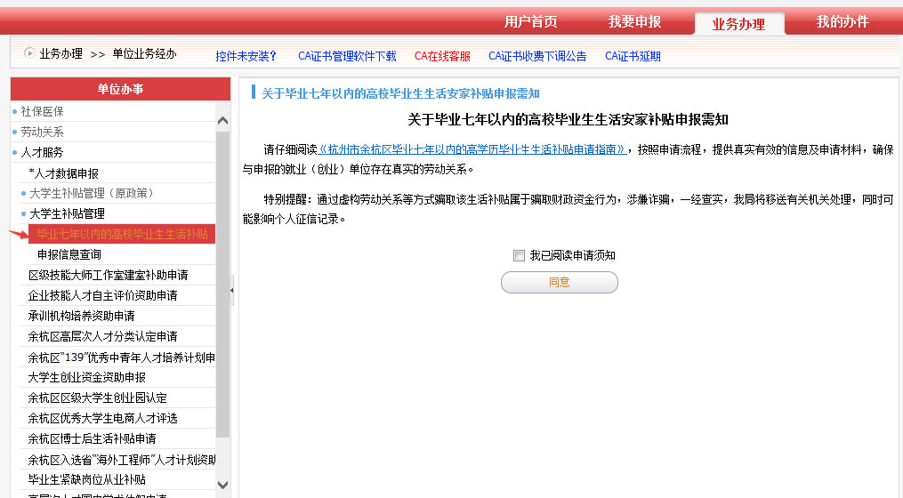Check the 我已阅读申请须知 checkbox
Viewport: 903px width, 498px height.
519,255
